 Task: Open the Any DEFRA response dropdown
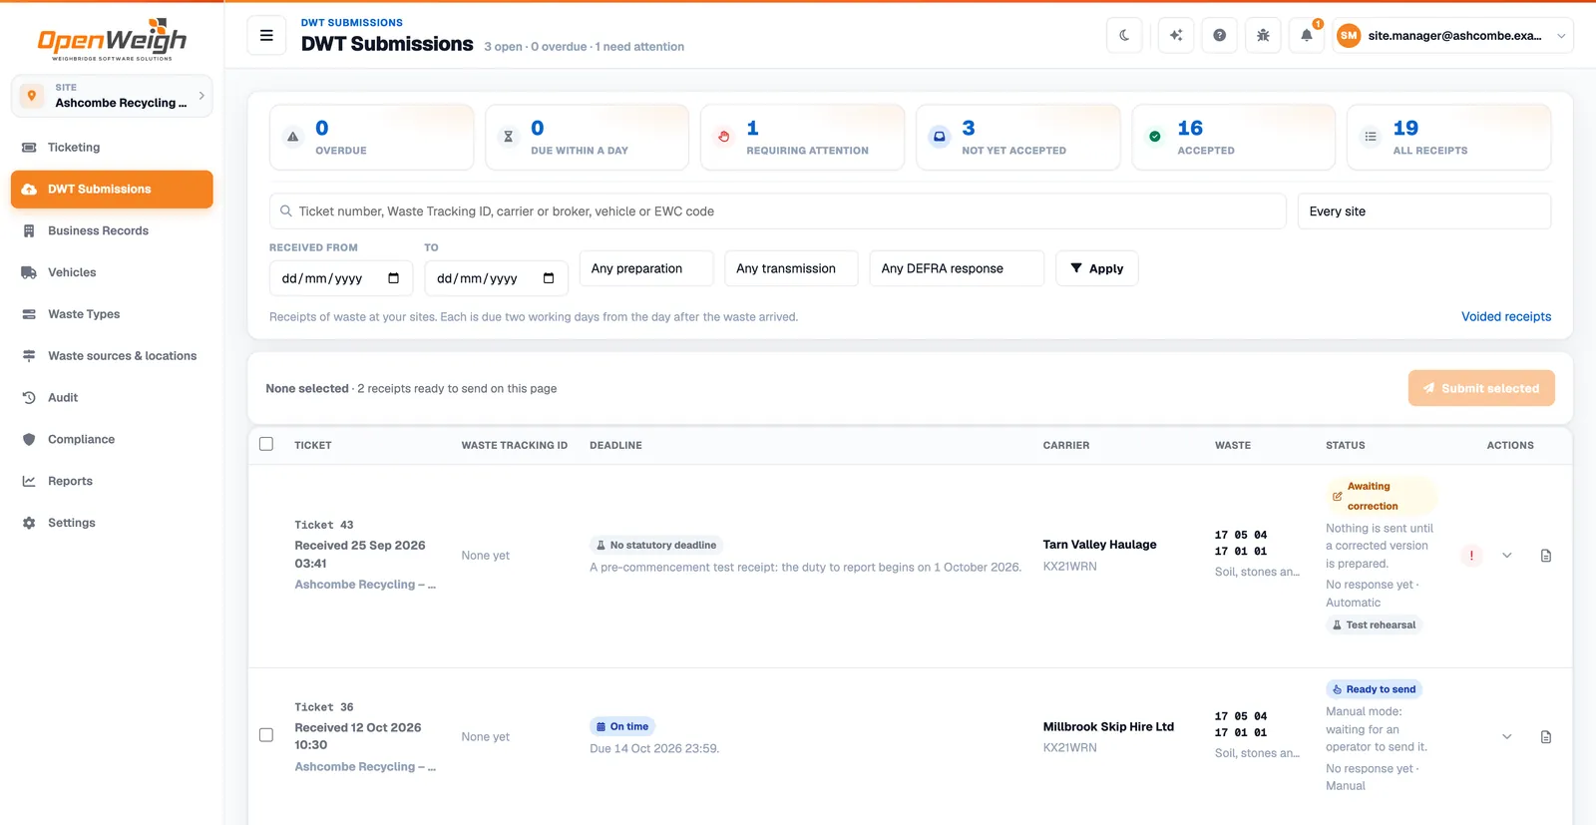coord(957,268)
